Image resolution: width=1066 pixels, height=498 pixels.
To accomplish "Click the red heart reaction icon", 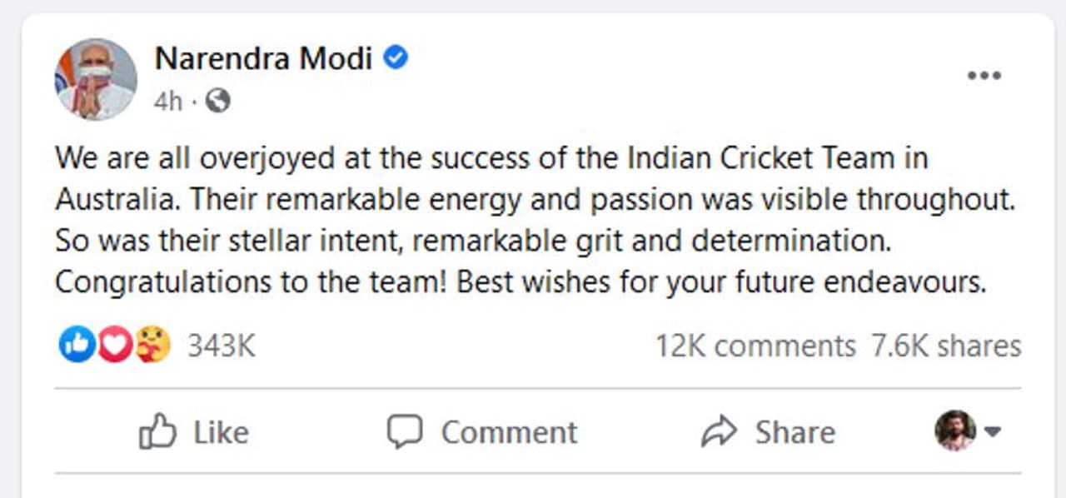I will [x=114, y=345].
